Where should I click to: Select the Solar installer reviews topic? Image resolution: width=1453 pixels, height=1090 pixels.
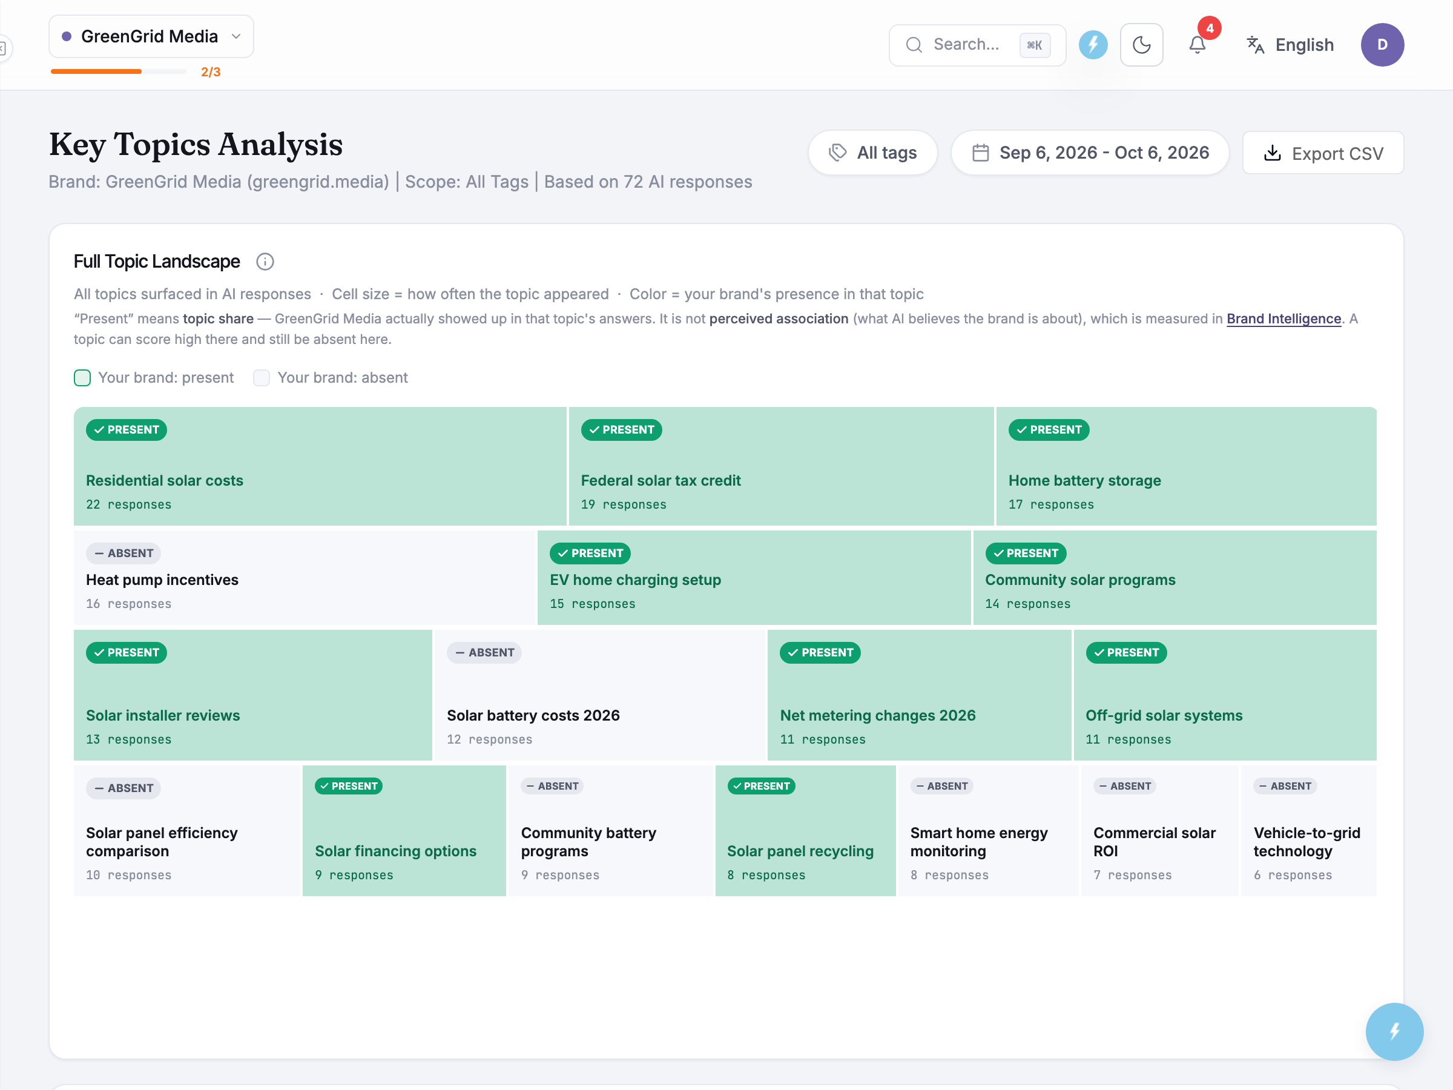click(252, 695)
